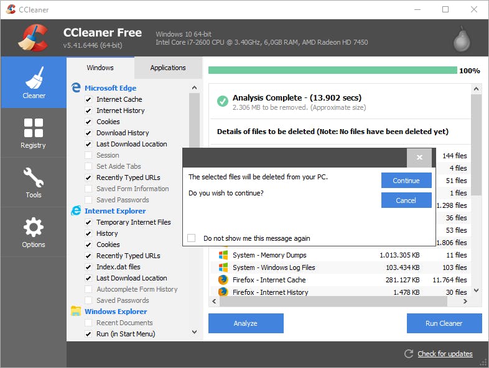Select the Windows tab
Screen dimensions: 489x368
point(100,68)
